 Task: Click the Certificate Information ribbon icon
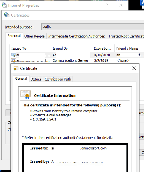point(25,95)
